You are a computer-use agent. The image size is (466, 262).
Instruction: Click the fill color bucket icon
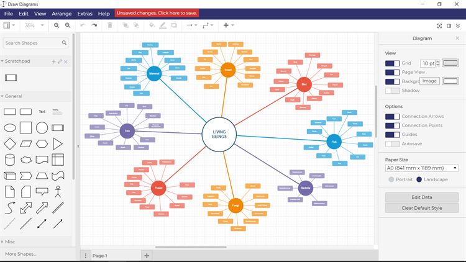(152, 25)
